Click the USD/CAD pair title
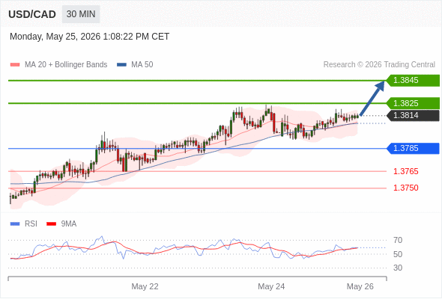This screenshot has height=299, width=442. (x=32, y=14)
